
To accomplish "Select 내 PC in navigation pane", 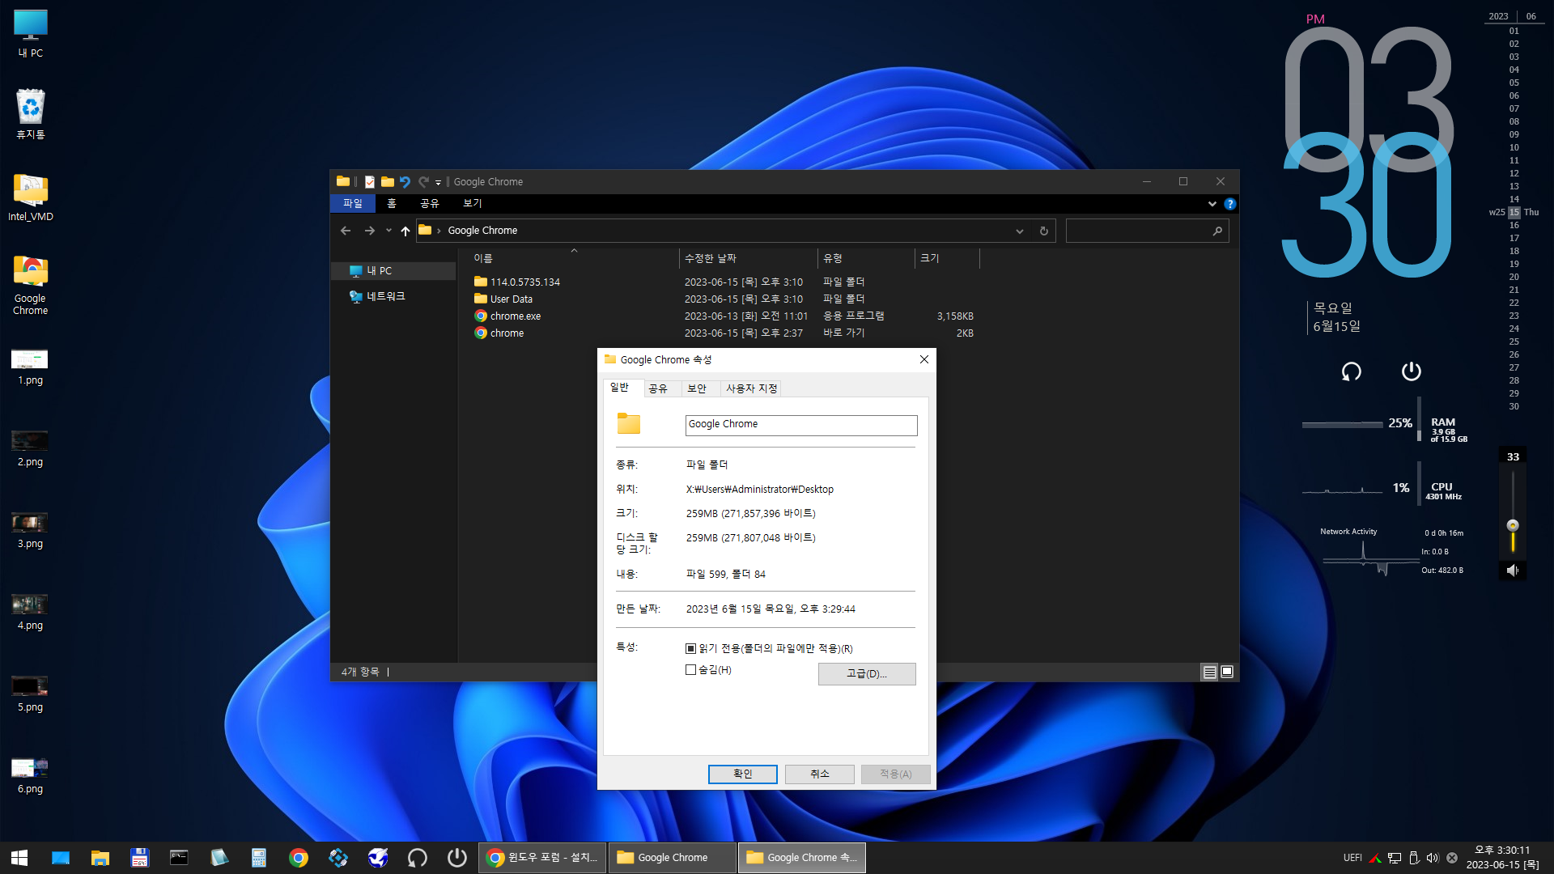I will pos(393,271).
